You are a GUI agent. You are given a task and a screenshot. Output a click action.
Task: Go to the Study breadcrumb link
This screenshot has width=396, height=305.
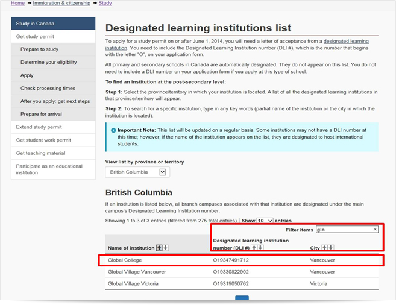click(105, 3)
